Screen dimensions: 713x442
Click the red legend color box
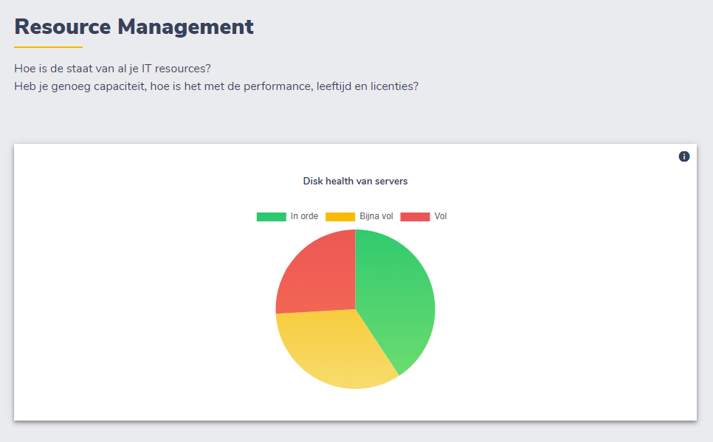[415, 216]
